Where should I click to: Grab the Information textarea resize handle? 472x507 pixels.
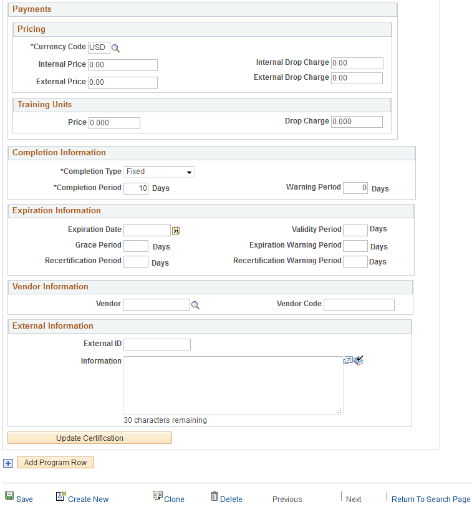[339, 410]
